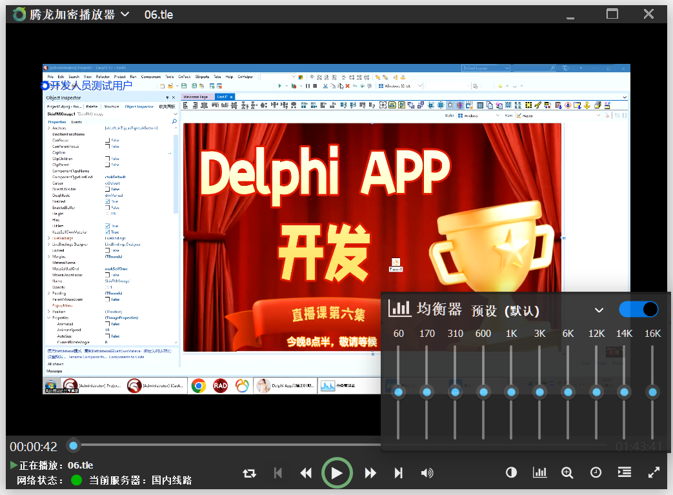Screen dimensions: 673x495
Task: Click the green network status indicator
Action: point(76,480)
